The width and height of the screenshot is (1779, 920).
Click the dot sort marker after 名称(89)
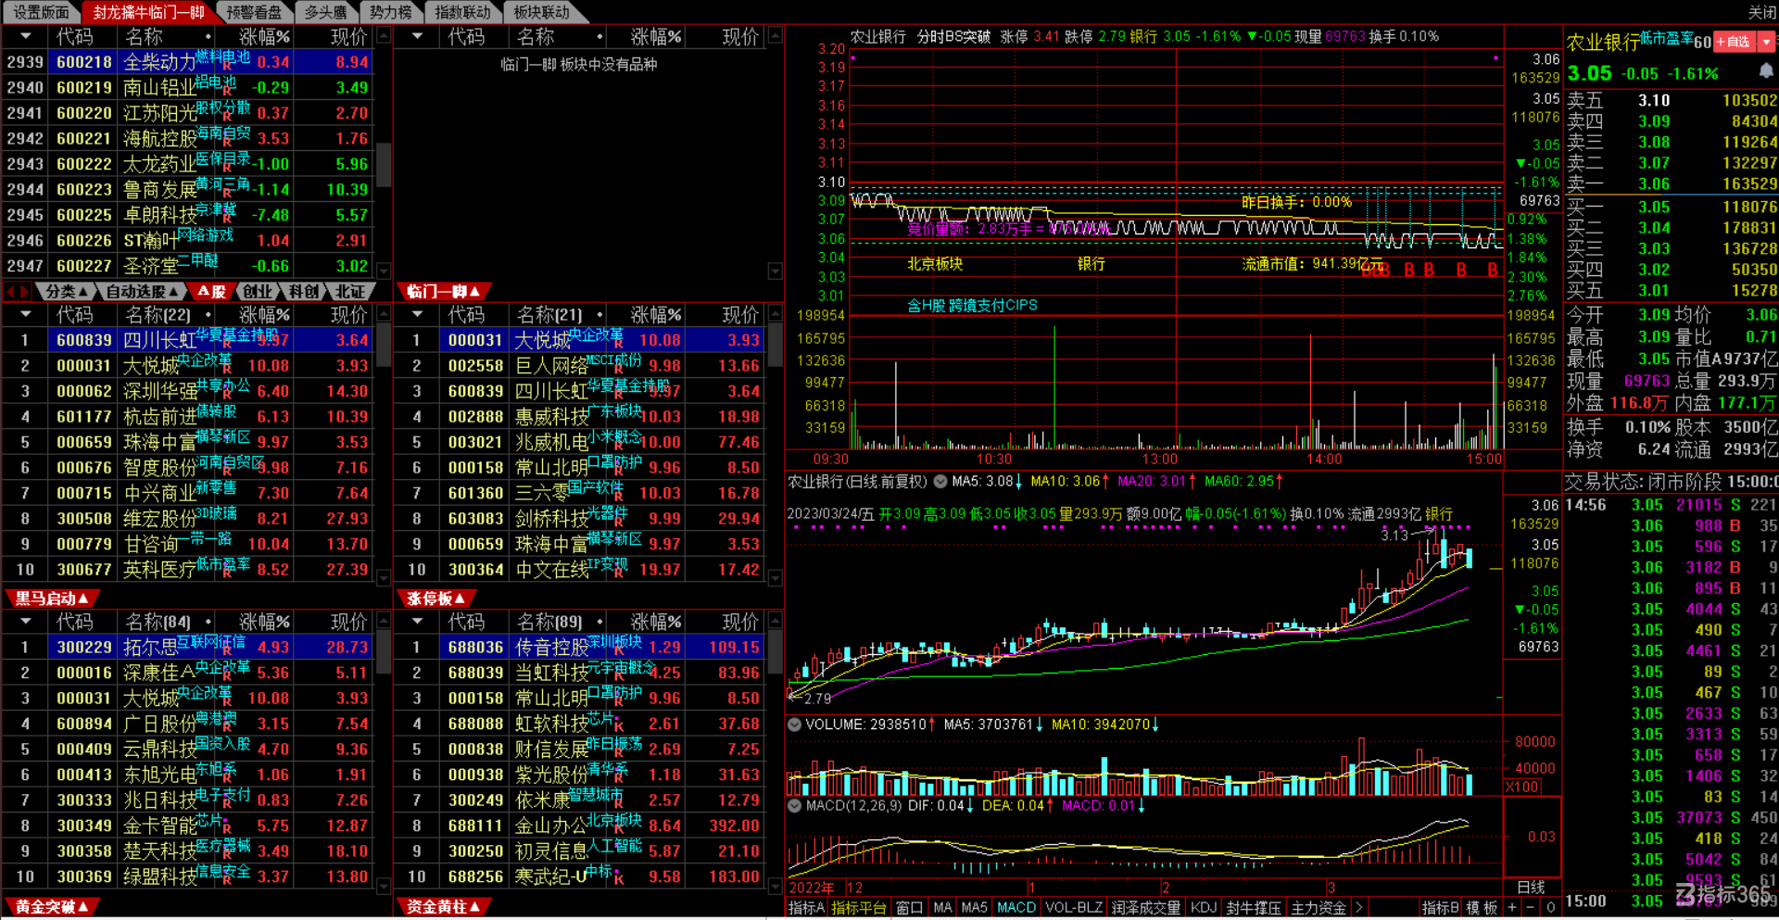(x=599, y=622)
